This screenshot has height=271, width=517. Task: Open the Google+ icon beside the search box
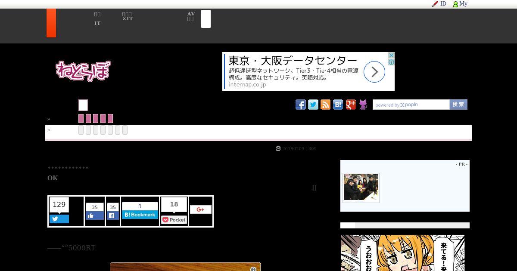(351, 105)
